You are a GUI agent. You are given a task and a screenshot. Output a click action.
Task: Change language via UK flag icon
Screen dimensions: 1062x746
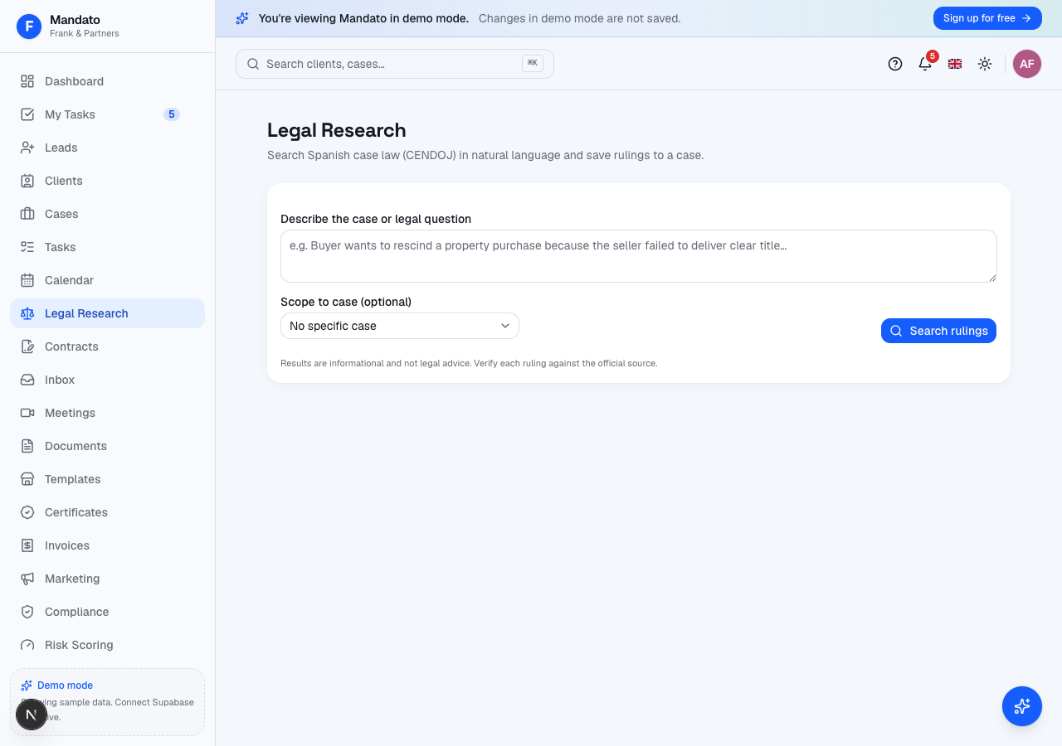(955, 64)
